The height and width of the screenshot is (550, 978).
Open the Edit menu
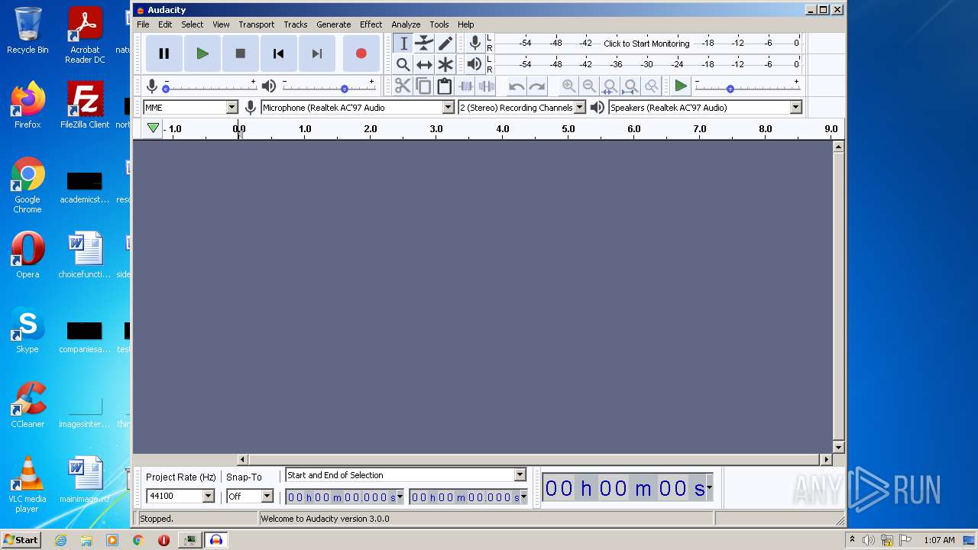[165, 24]
